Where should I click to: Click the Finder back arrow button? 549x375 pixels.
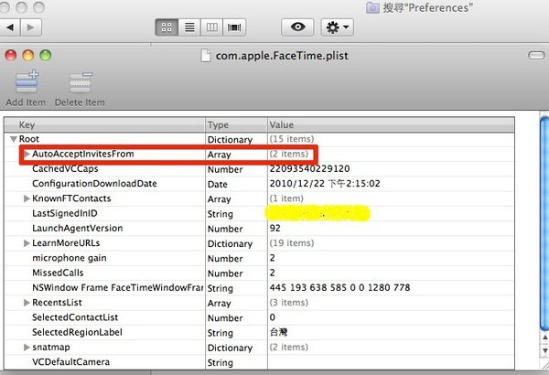[x=10, y=27]
